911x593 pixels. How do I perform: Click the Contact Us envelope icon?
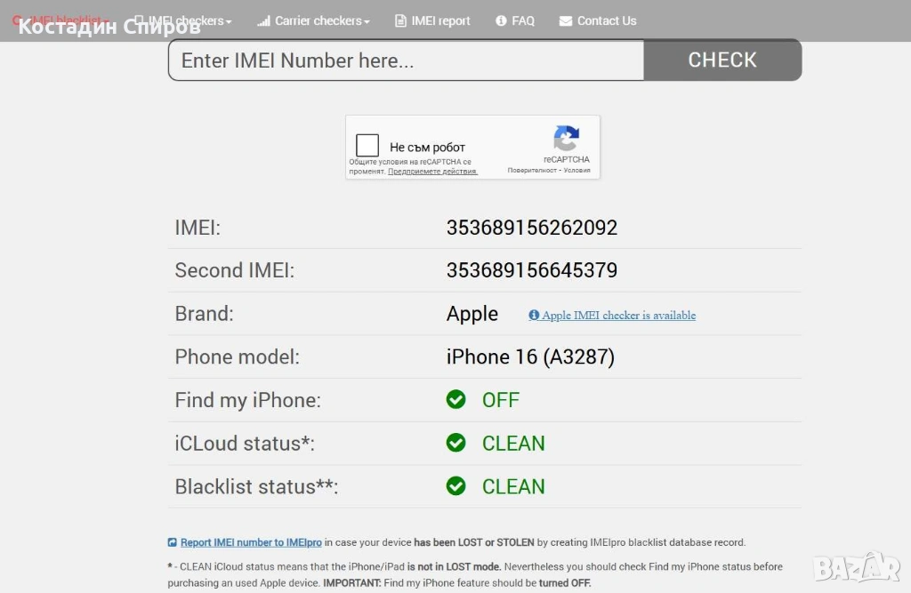click(566, 21)
